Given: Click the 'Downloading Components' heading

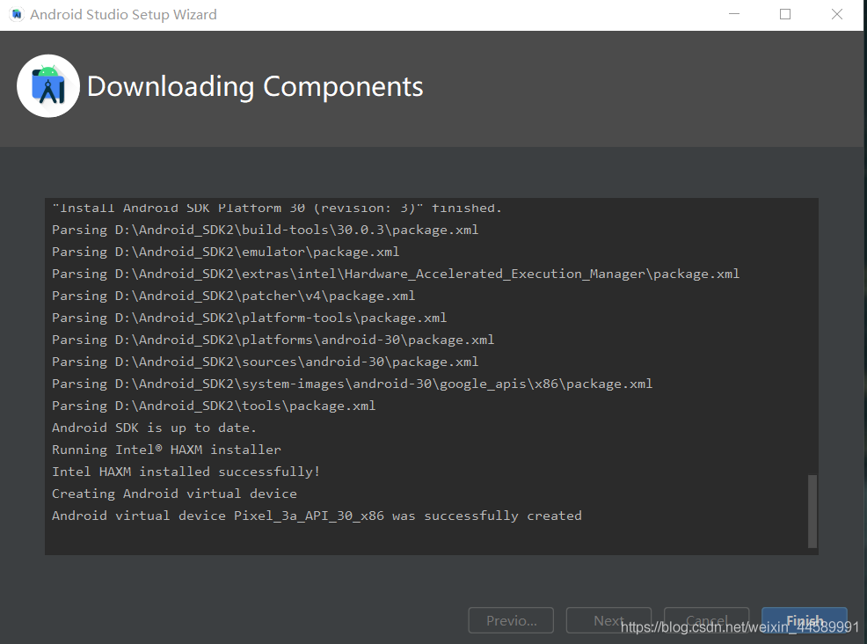Looking at the screenshot, I should click(255, 87).
